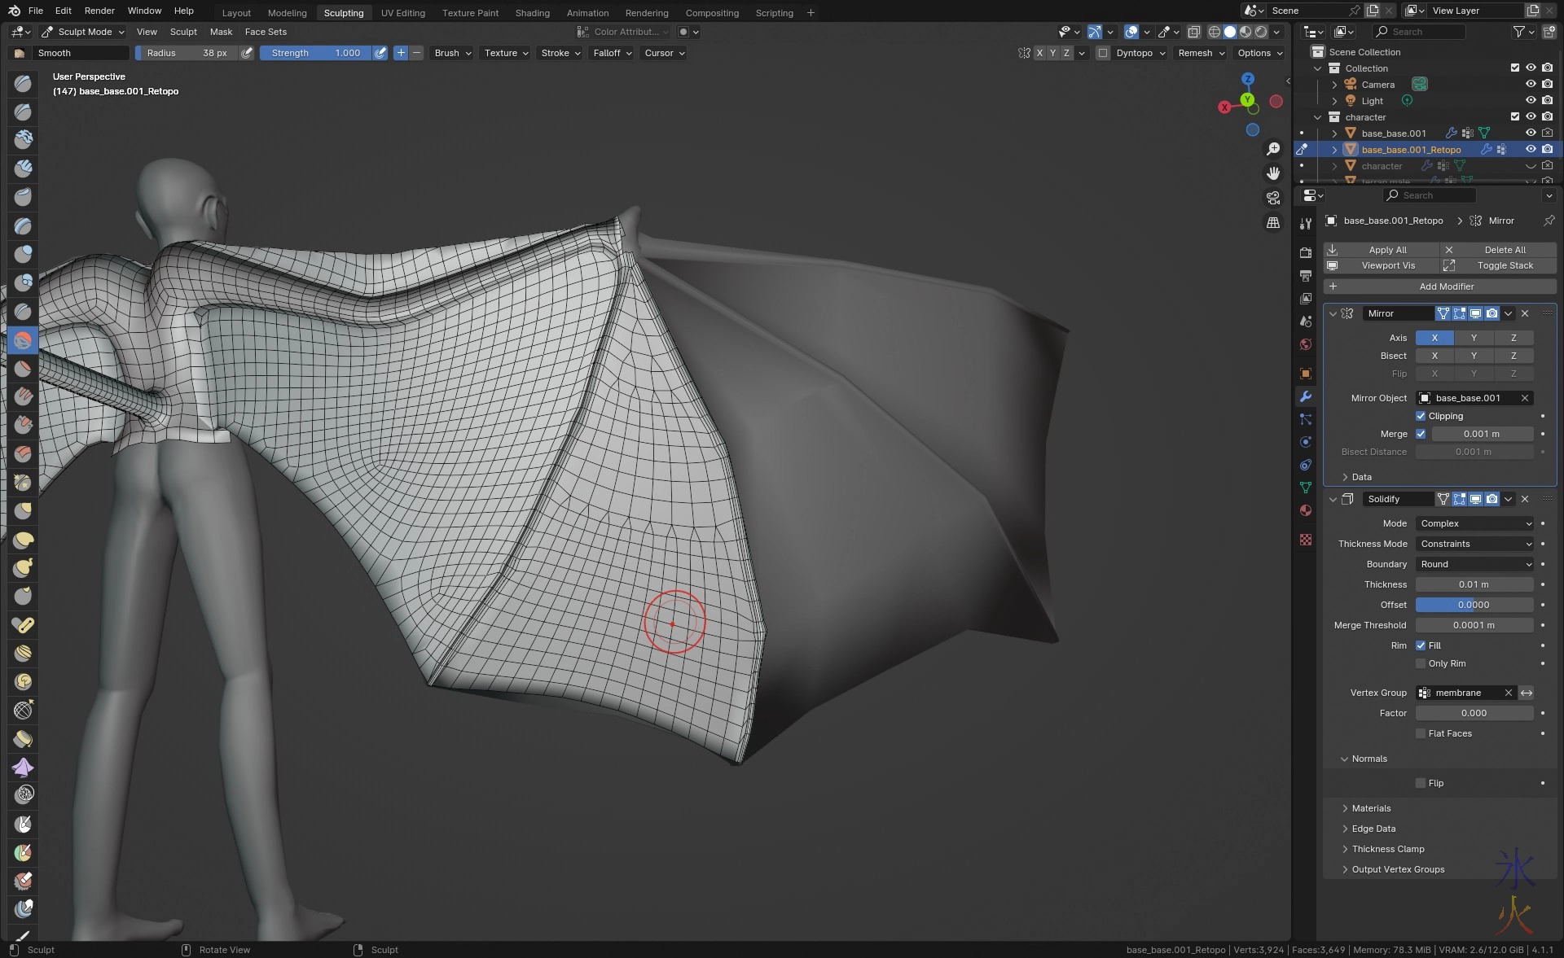Remove the Solidify modifier with X icon
Image resolution: width=1564 pixels, height=958 pixels.
(1525, 499)
